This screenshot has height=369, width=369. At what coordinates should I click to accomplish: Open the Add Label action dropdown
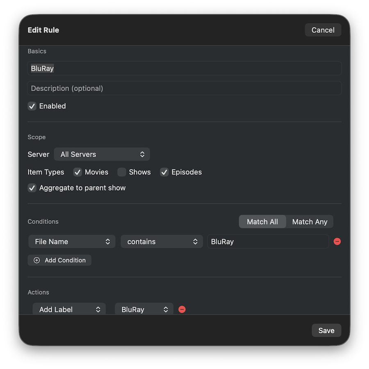click(69, 309)
